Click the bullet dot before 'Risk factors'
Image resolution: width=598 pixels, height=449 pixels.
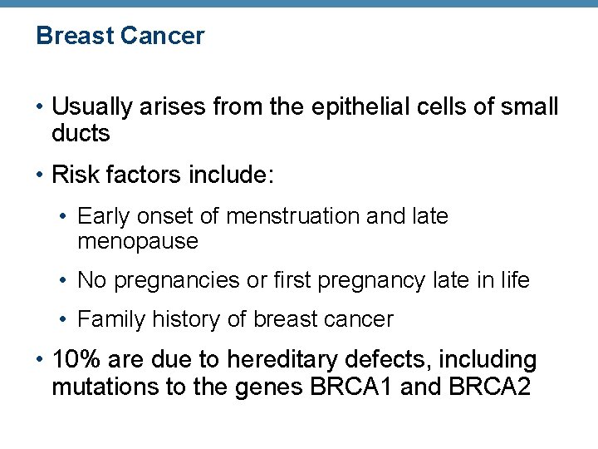click(39, 175)
